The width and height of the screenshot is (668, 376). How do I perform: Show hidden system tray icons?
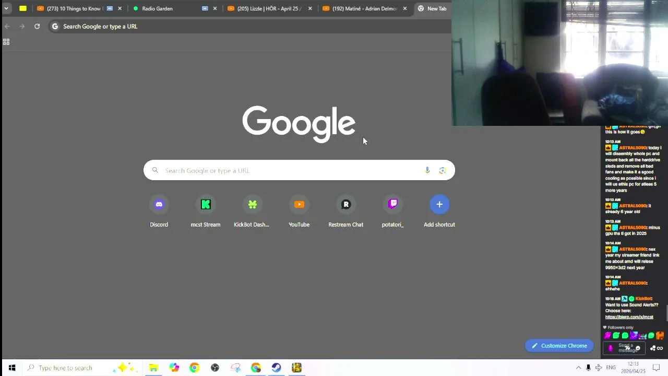coord(578,368)
